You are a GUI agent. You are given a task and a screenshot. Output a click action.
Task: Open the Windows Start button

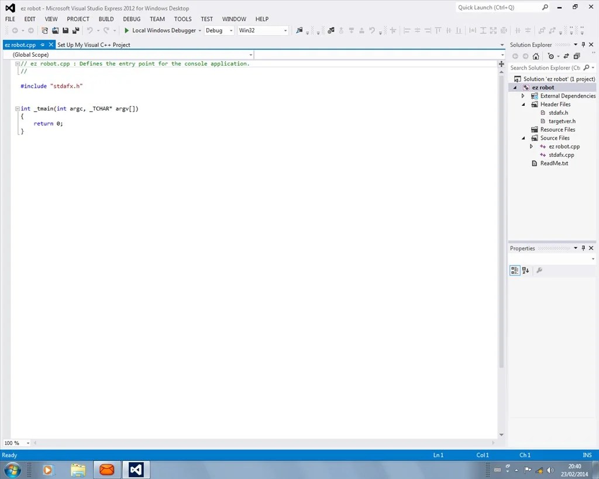click(12, 470)
